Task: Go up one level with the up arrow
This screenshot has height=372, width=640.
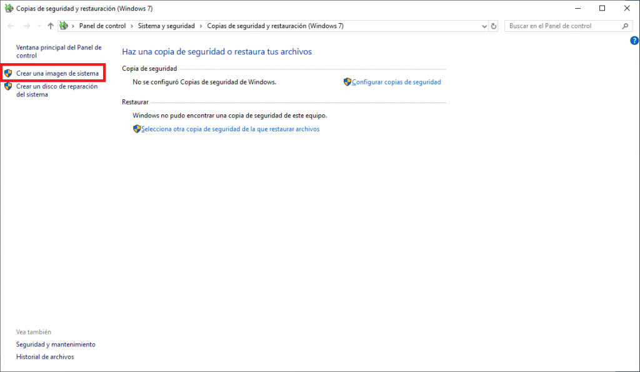Action: pyautogui.click(x=51, y=26)
